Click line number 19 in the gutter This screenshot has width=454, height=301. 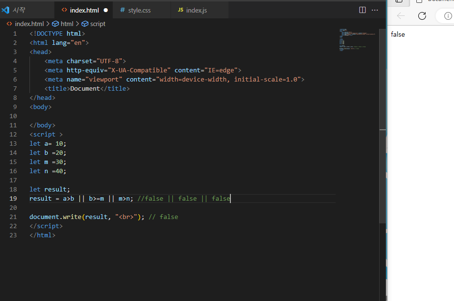click(14, 199)
